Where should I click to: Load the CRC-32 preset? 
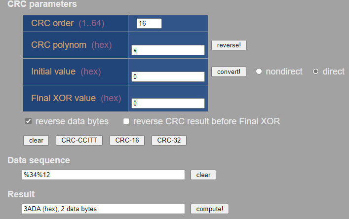[169, 141]
